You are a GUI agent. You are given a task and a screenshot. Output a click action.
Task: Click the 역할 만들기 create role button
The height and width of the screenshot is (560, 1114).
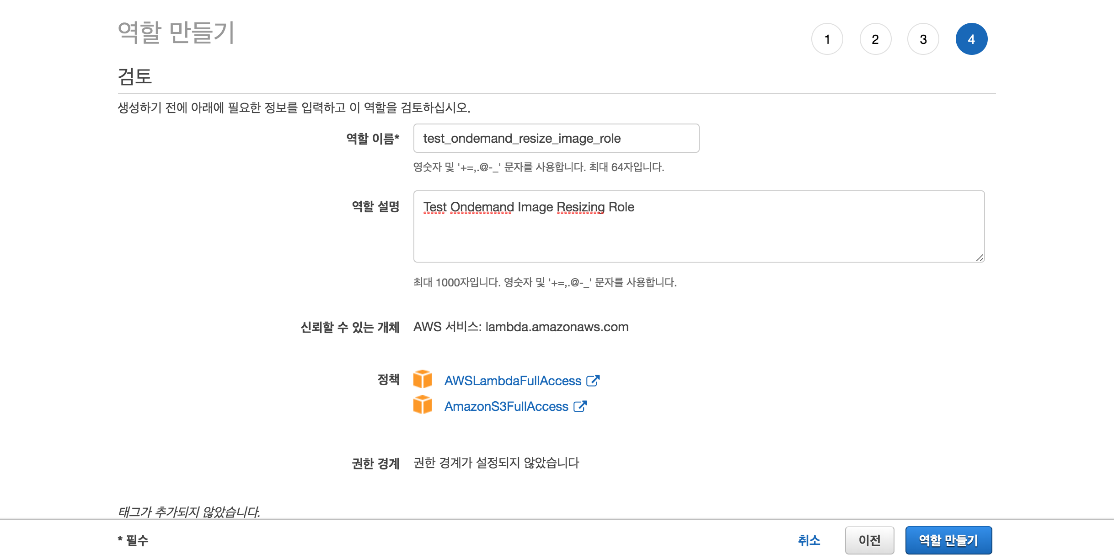tap(948, 540)
